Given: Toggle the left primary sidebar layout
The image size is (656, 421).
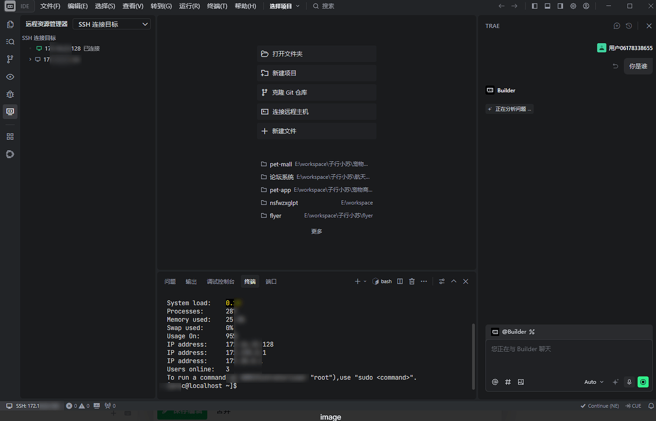Looking at the screenshot, I should [x=535, y=6].
